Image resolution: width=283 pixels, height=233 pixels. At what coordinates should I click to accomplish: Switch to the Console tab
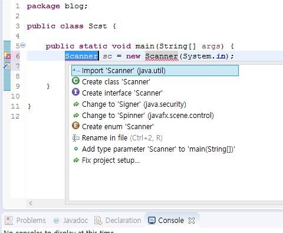[171, 221]
